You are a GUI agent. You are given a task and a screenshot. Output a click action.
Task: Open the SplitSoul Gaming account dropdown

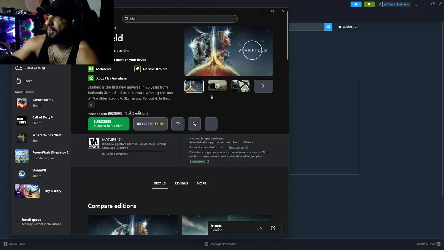pos(396,4)
